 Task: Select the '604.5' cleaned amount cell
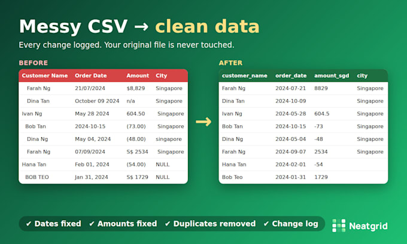click(321, 113)
